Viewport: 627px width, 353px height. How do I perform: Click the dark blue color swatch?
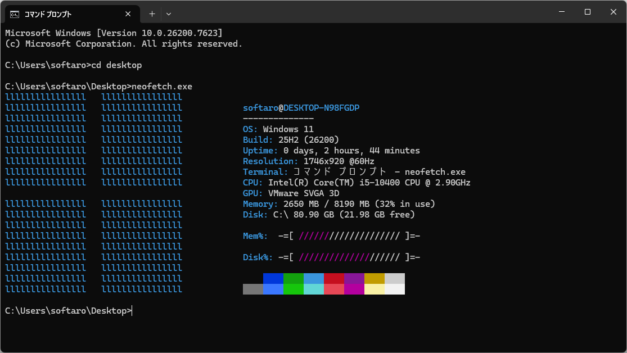[273, 279]
